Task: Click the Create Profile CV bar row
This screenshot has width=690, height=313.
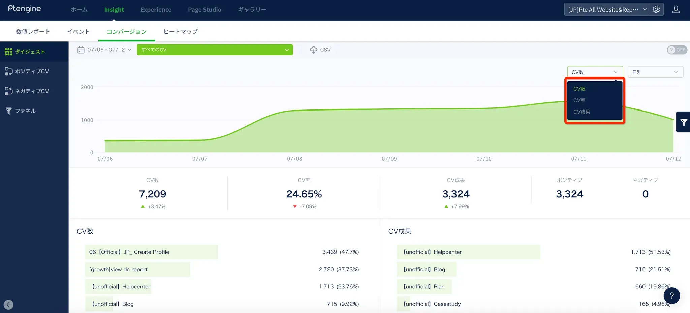Action: 152,252
